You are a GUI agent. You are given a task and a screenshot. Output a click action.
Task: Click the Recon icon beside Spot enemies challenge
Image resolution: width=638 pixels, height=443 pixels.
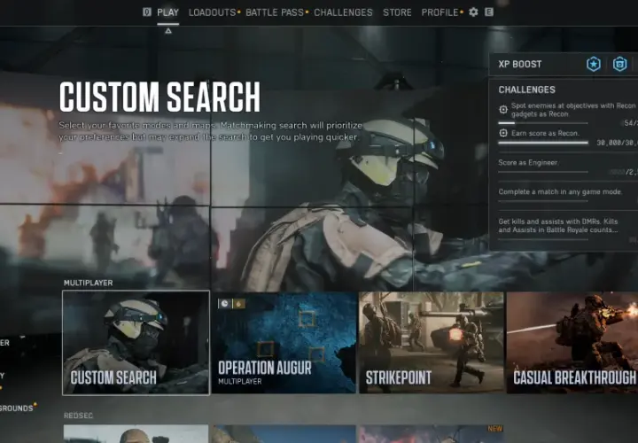(x=503, y=110)
